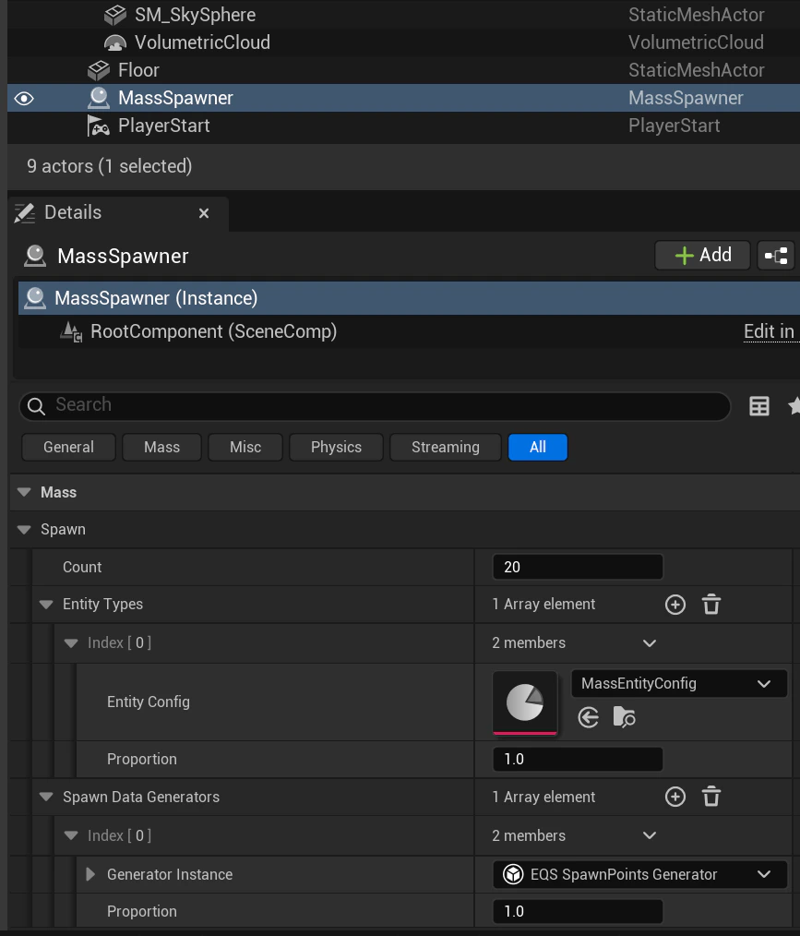Toggle the favorites star icon
Viewport: 800px width, 936px height.
click(x=794, y=406)
